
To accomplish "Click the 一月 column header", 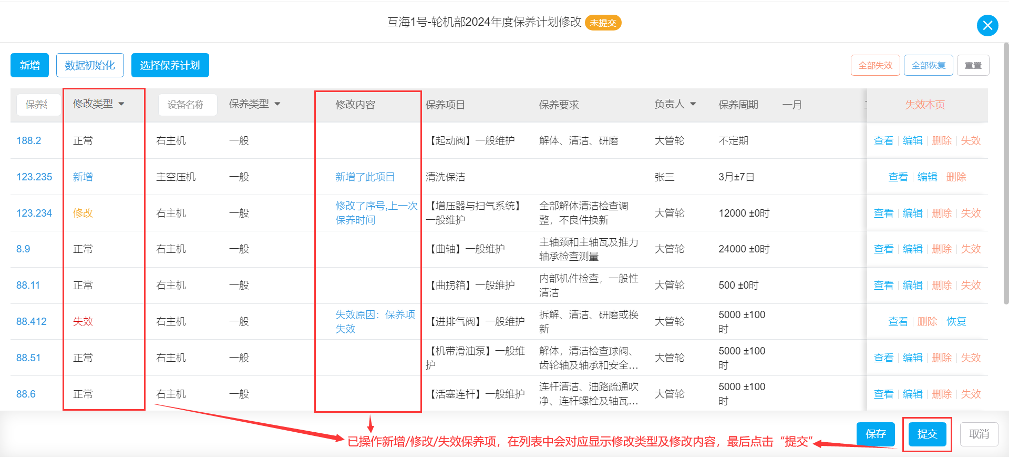I will coord(791,105).
